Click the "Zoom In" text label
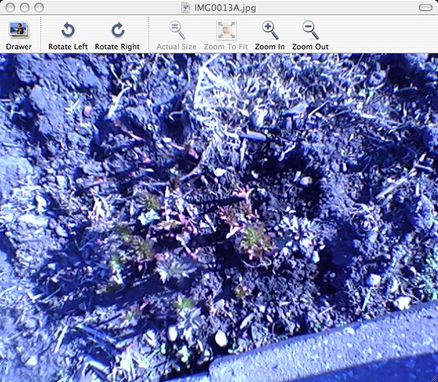The image size is (438, 382). coord(270,47)
